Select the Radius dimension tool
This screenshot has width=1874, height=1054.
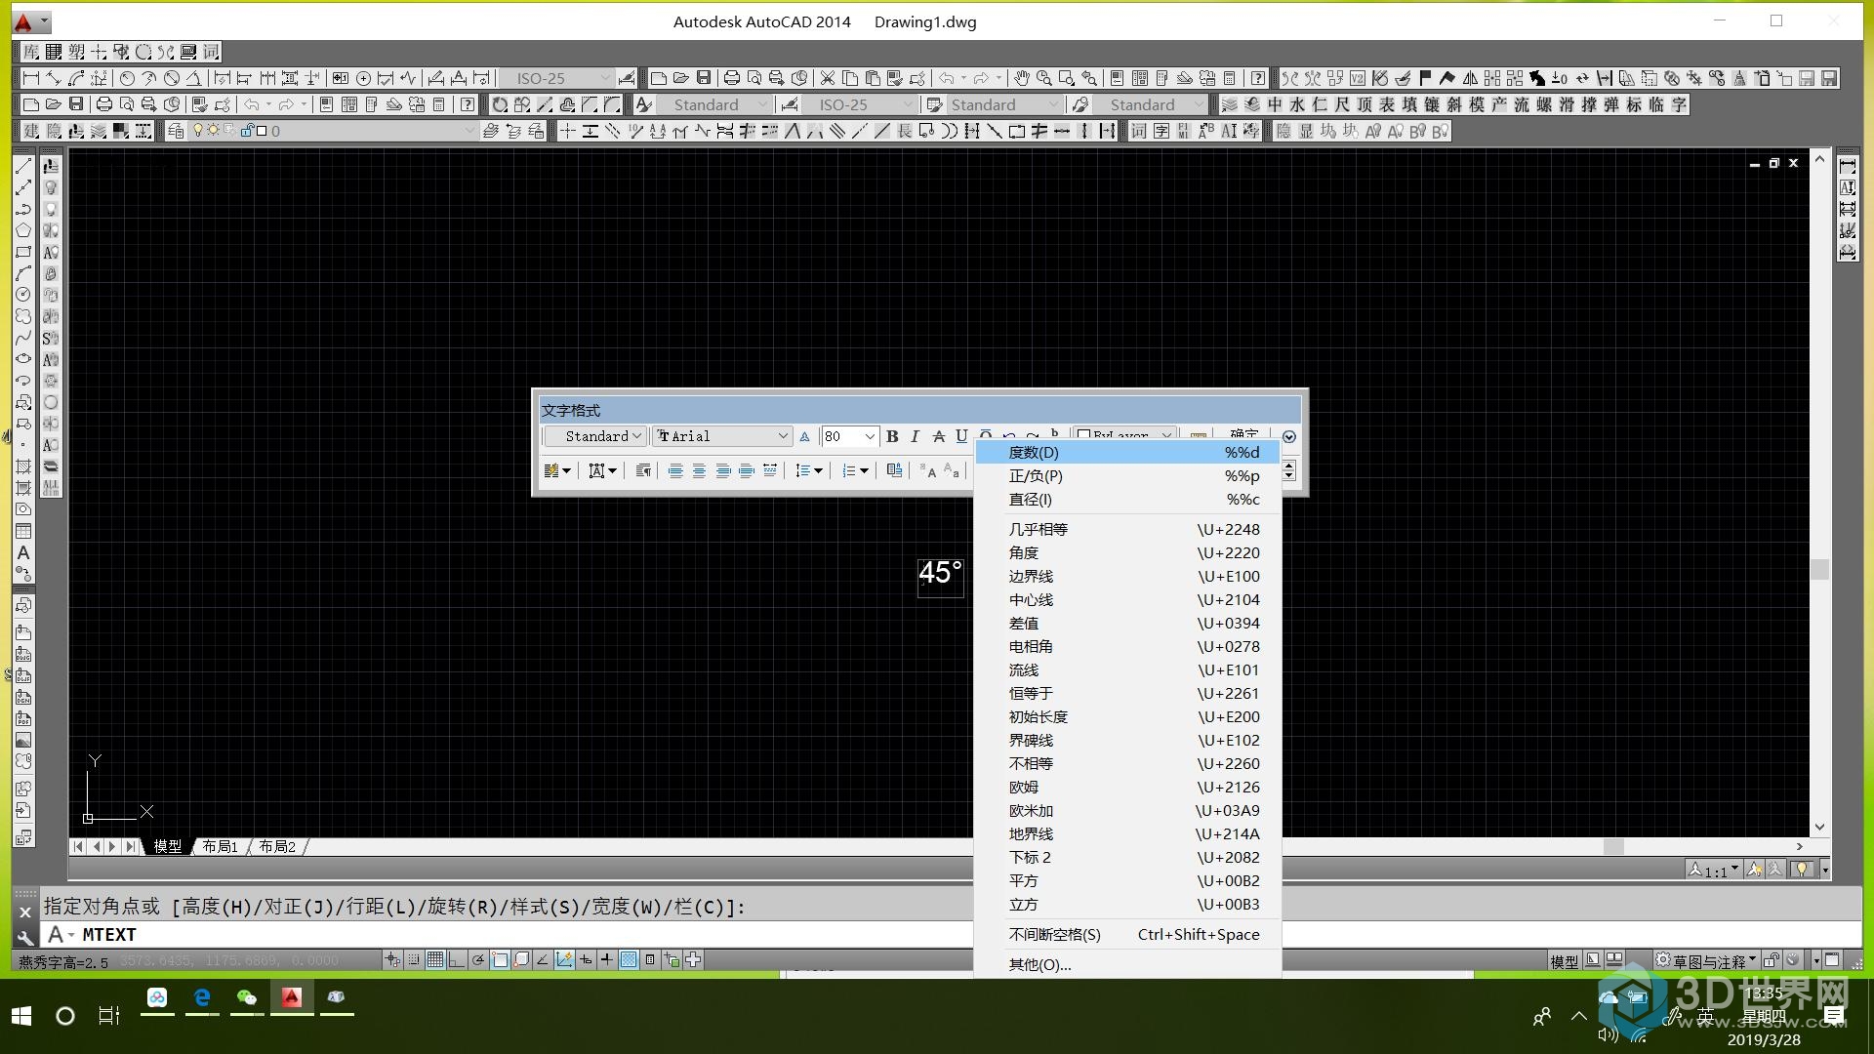pos(128,78)
